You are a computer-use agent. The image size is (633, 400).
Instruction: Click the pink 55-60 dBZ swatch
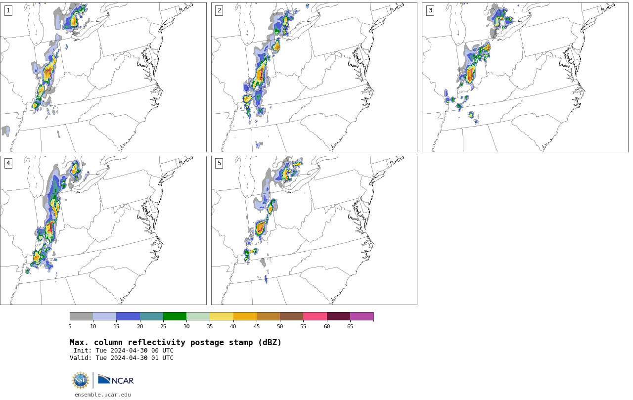click(315, 316)
